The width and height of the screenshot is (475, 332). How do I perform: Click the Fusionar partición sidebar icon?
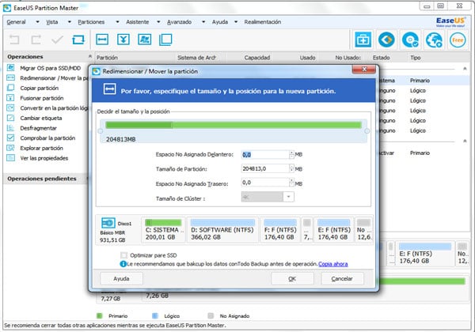point(10,98)
